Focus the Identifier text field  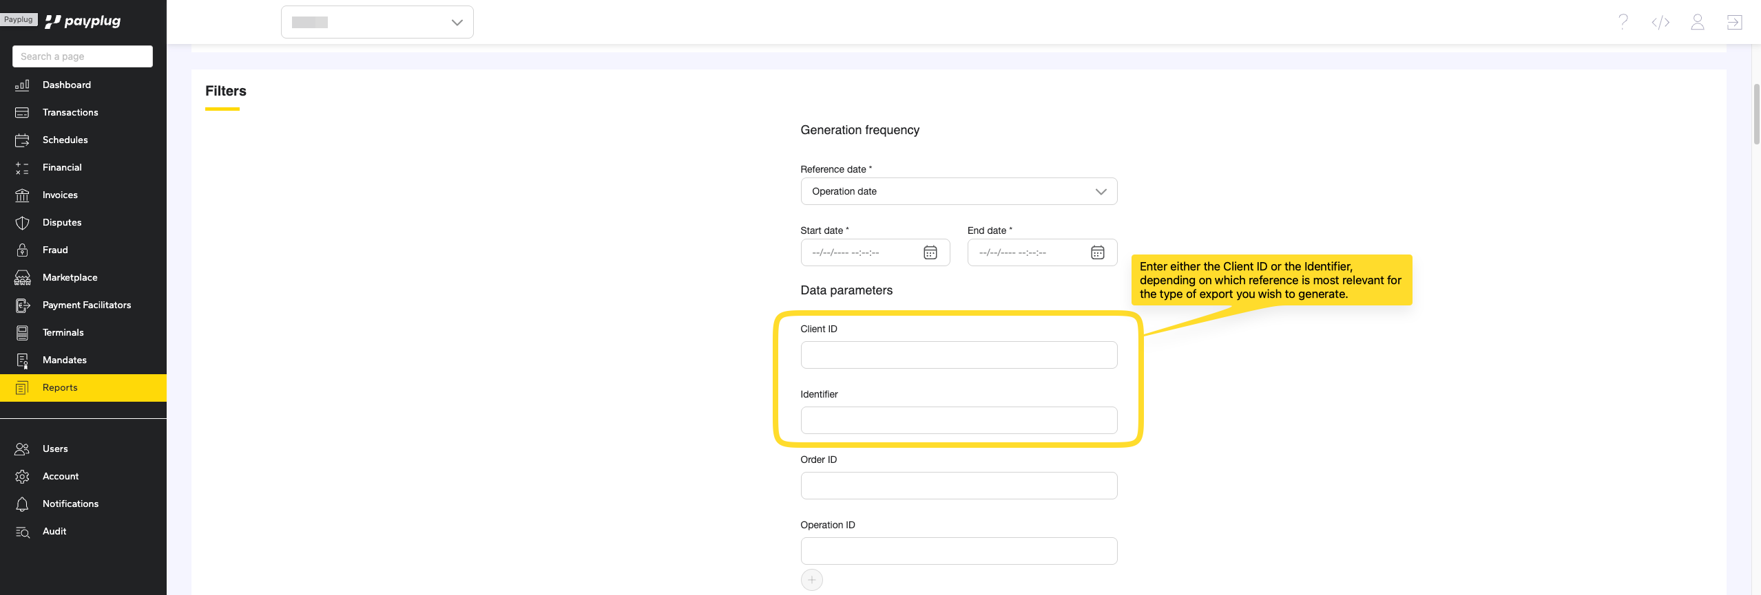click(x=958, y=420)
